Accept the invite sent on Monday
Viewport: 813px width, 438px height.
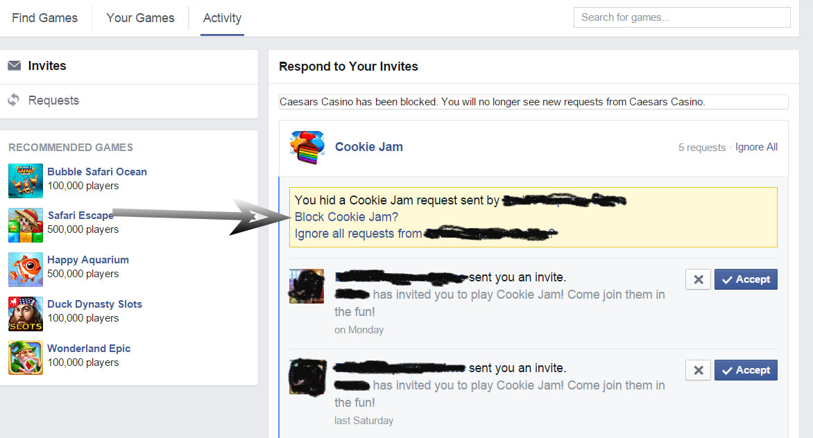click(746, 279)
